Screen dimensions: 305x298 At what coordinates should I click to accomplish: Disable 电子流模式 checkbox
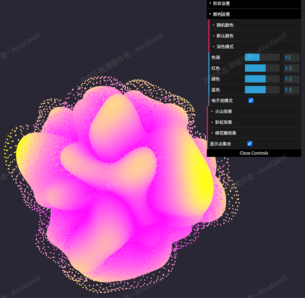[251, 101]
